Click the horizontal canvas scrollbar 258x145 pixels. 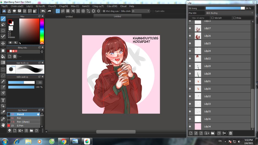pyautogui.click(x=116, y=132)
